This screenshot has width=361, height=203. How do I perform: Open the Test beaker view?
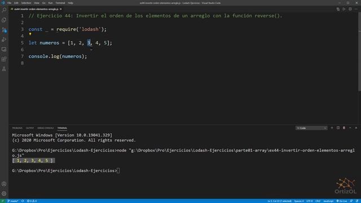4,69
